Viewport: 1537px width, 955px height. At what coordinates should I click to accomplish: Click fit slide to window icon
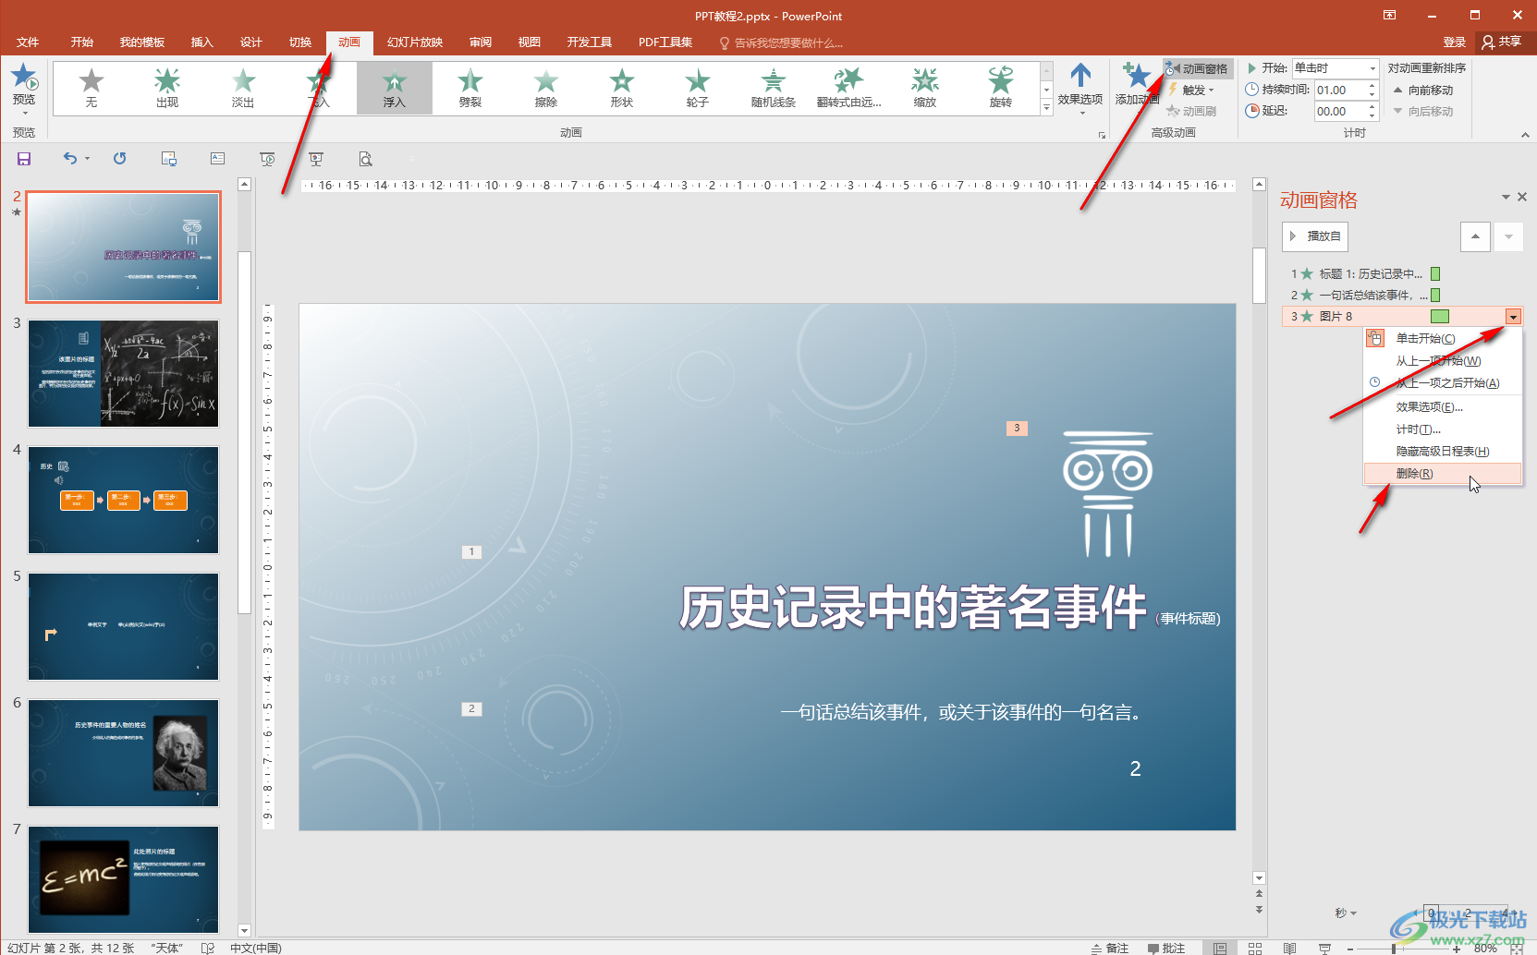tap(1517, 948)
